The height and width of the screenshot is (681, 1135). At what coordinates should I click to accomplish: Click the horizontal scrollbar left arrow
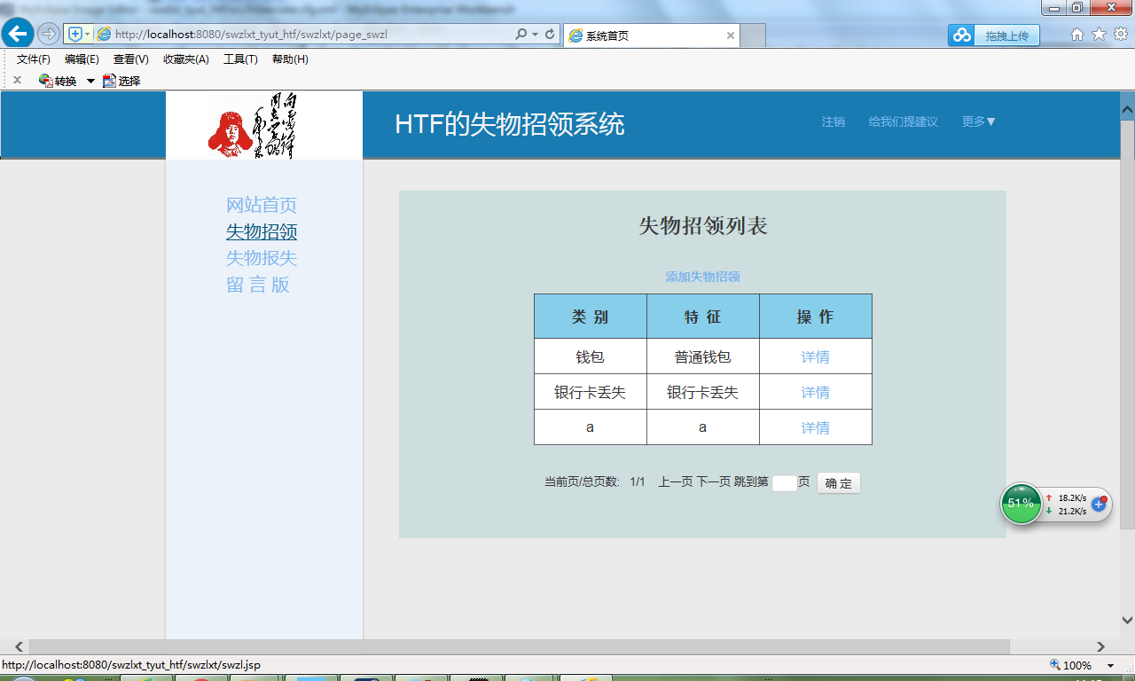[x=18, y=646]
